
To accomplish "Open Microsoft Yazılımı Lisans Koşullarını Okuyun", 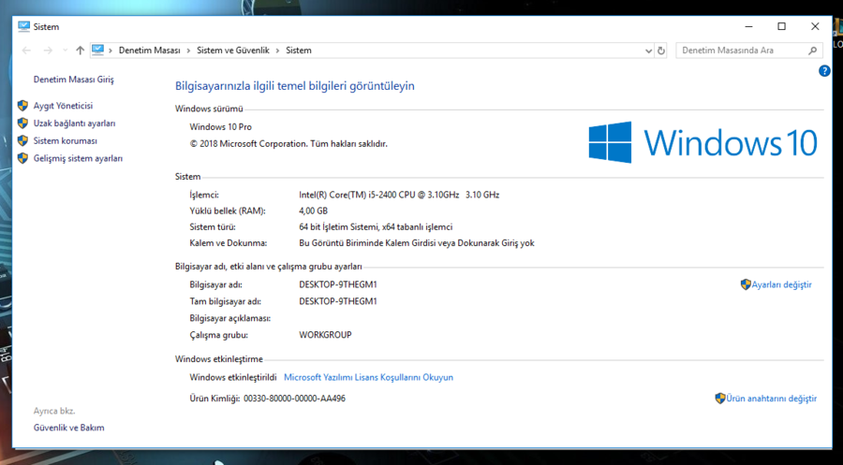I will click(368, 377).
